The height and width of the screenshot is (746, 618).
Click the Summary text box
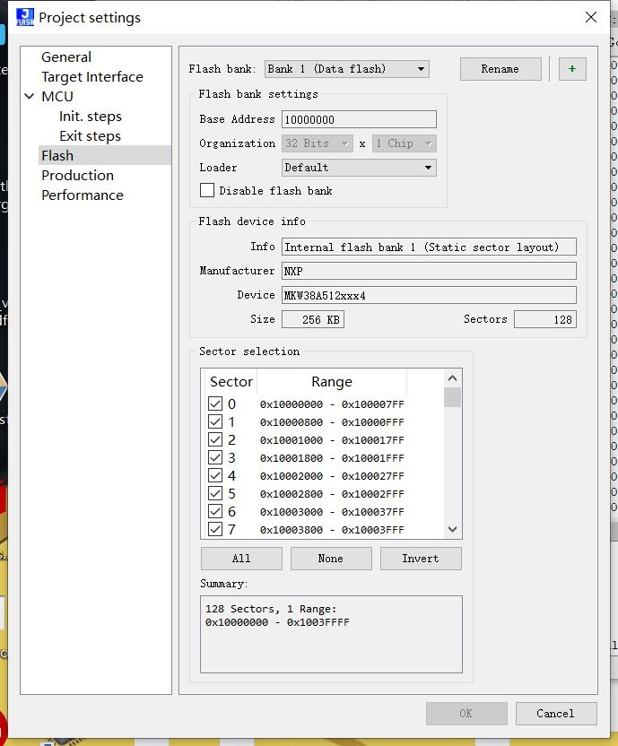coord(331,634)
